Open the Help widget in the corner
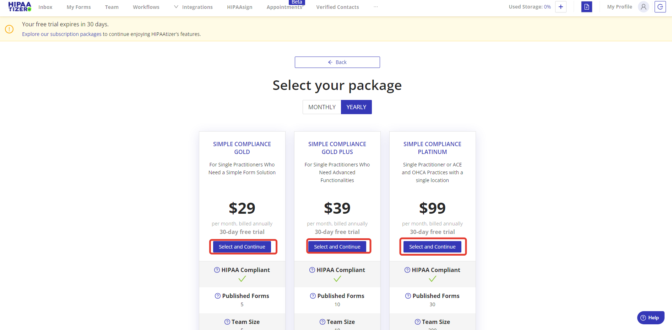 (651, 318)
